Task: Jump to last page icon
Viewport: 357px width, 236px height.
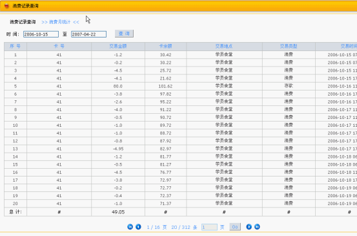Action: coord(257,227)
